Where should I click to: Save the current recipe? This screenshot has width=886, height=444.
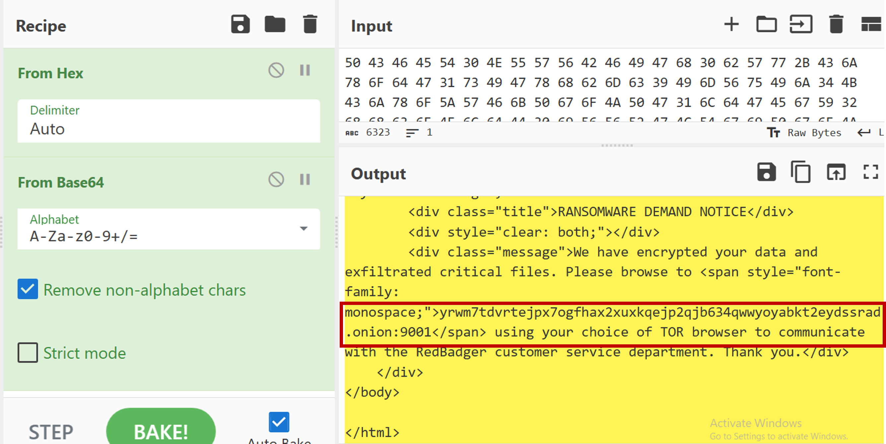(240, 25)
